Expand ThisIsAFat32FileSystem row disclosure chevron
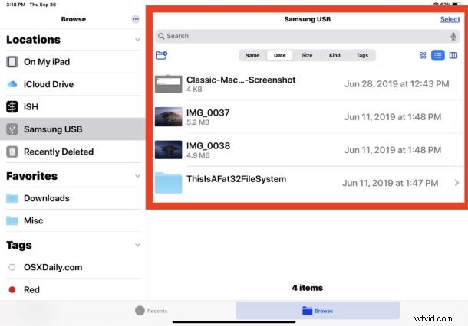Viewport: 468px width, 326px height. click(456, 183)
